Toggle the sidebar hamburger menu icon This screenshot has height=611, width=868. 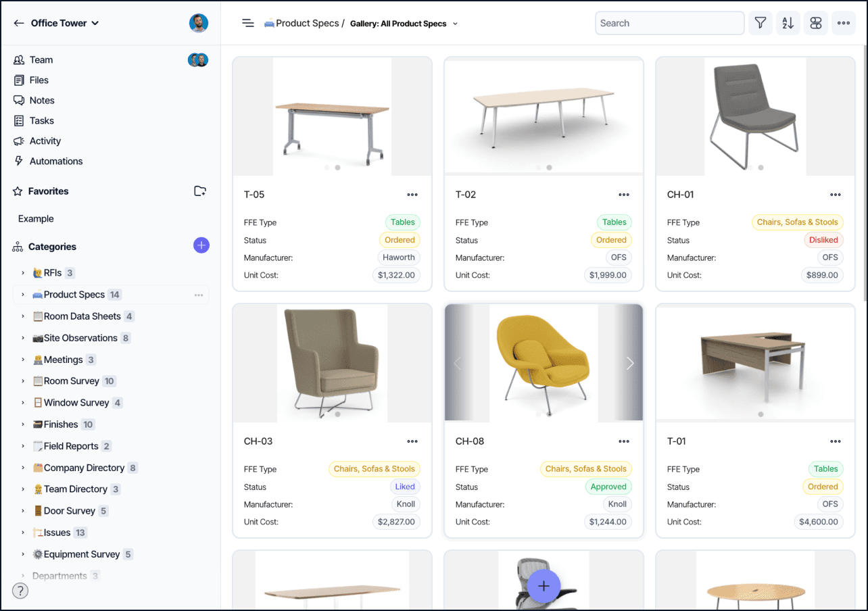coord(248,23)
